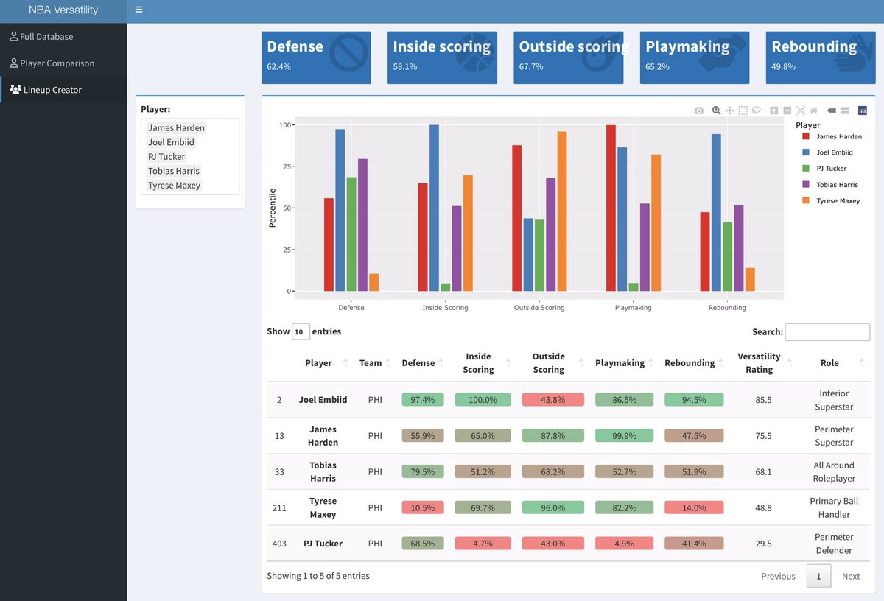Click the Inside scoring 58.1% card

tap(442, 57)
